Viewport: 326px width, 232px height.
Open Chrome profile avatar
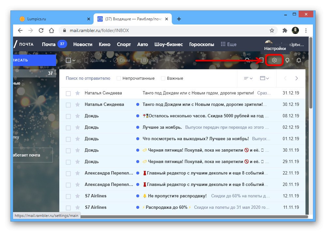295,30
